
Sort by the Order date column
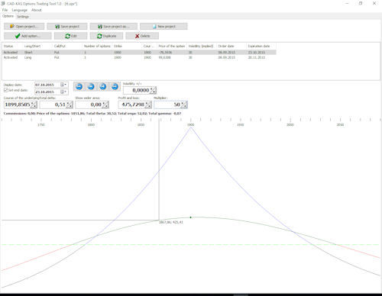[231, 46]
